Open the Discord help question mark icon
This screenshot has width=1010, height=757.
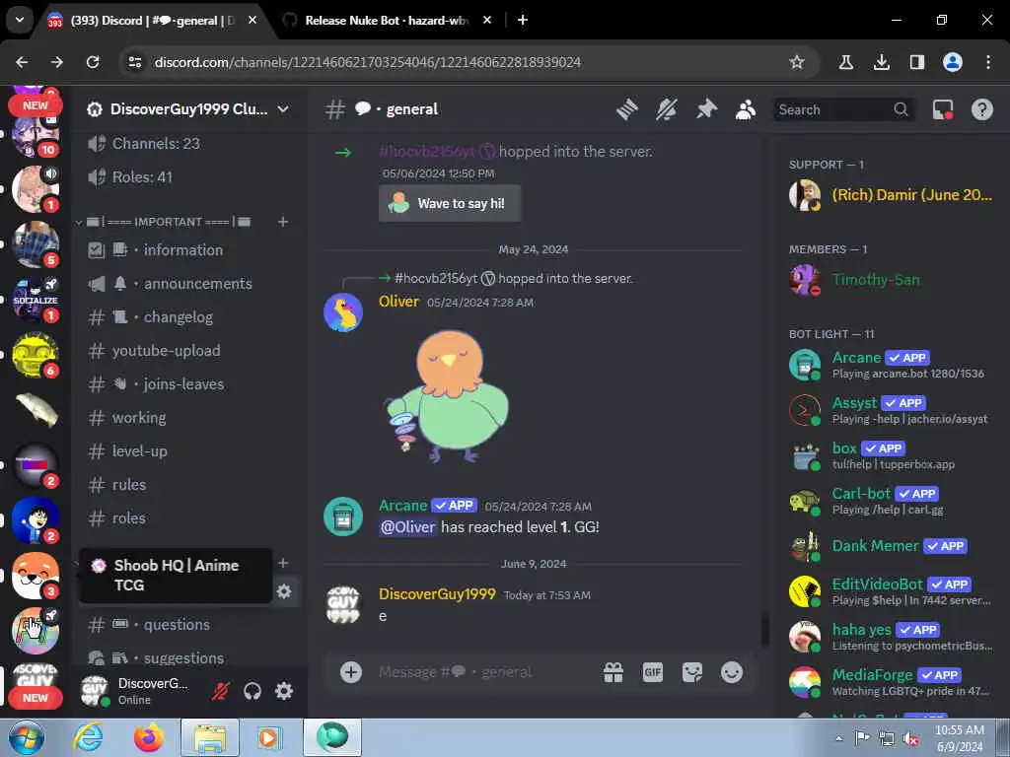(981, 109)
